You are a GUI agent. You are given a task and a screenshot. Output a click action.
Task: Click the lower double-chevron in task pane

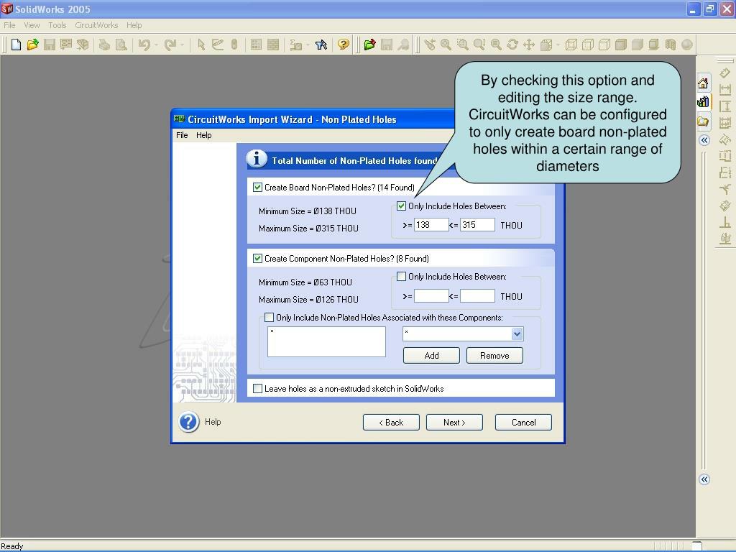(x=704, y=479)
